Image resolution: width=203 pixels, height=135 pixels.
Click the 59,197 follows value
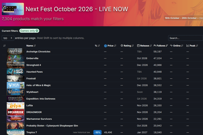point(158,52)
